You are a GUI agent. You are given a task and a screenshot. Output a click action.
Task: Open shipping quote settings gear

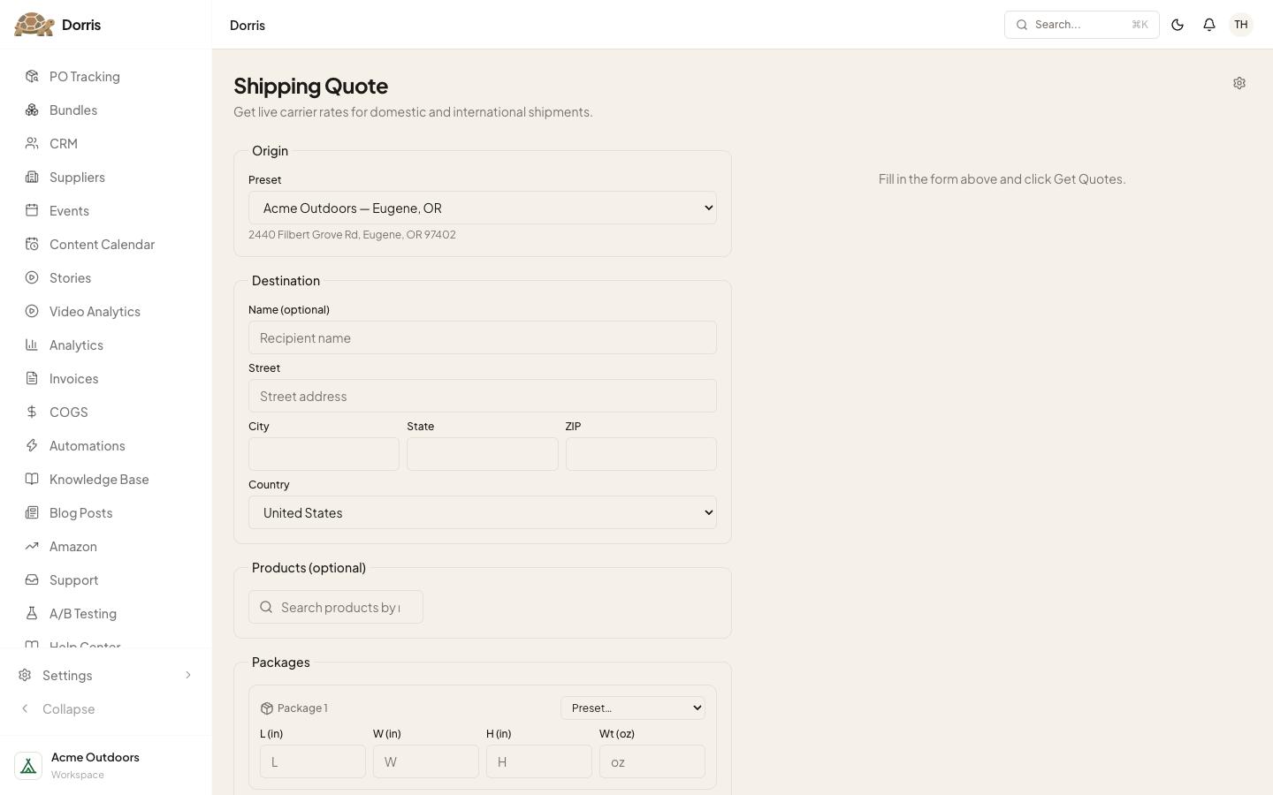1239,83
